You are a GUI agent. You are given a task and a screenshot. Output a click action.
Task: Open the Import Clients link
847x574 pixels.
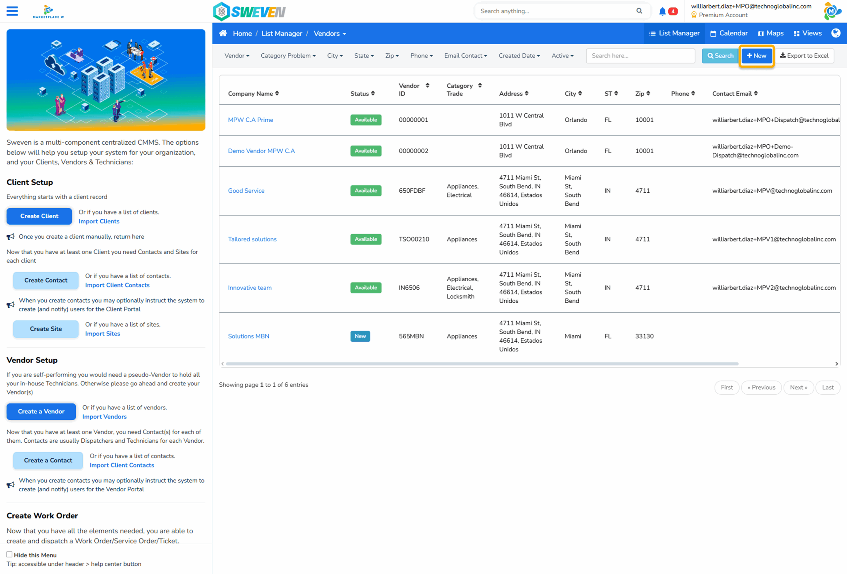click(x=99, y=221)
